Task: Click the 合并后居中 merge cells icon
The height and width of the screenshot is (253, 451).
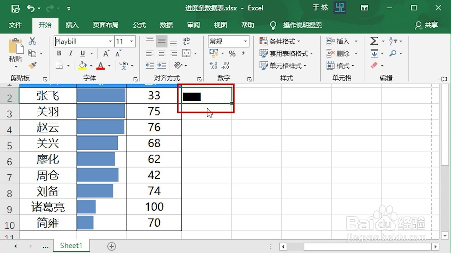Action: pyautogui.click(x=187, y=53)
